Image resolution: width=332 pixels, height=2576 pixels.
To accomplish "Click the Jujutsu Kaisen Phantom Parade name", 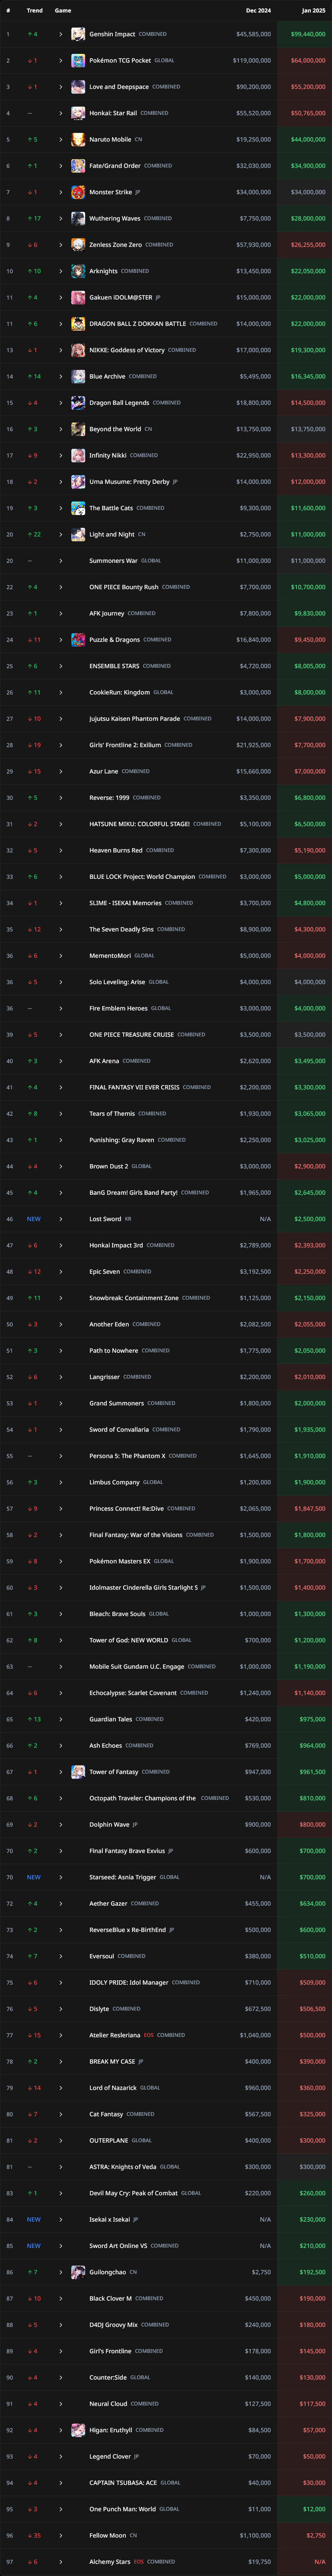I will click(x=134, y=719).
